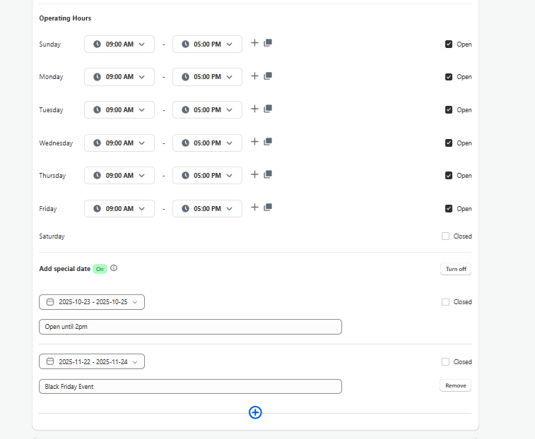
Task: Click the blue plus circle to add special date
Action: click(x=255, y=412)
